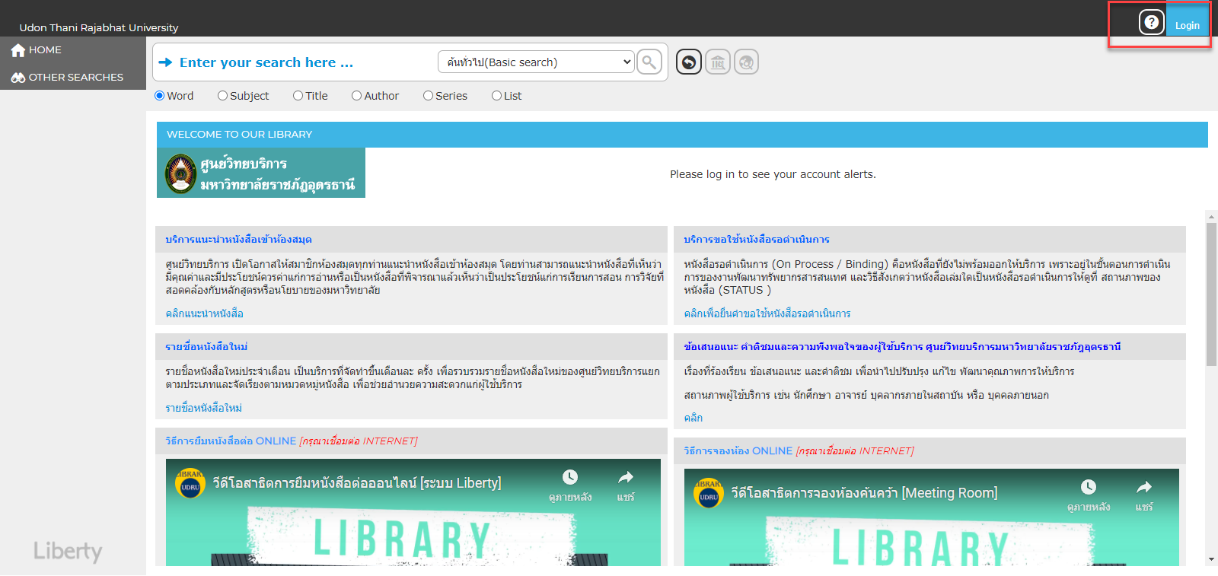Click Share arrow on Meeting Room video
Viewport: 1218px width, 576px height.
(1144, 487)
